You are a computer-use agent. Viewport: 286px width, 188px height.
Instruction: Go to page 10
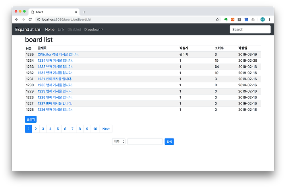click(x=95, y=129)
